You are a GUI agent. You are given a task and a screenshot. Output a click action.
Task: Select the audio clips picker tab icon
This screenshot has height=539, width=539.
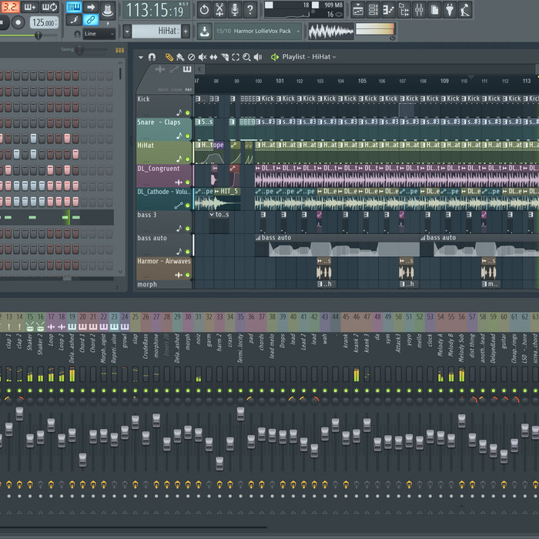pos(160,70)
